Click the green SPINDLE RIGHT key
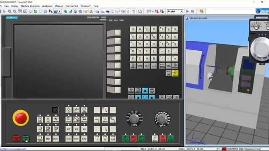This screenshot has height=151, width=269. 141,138
